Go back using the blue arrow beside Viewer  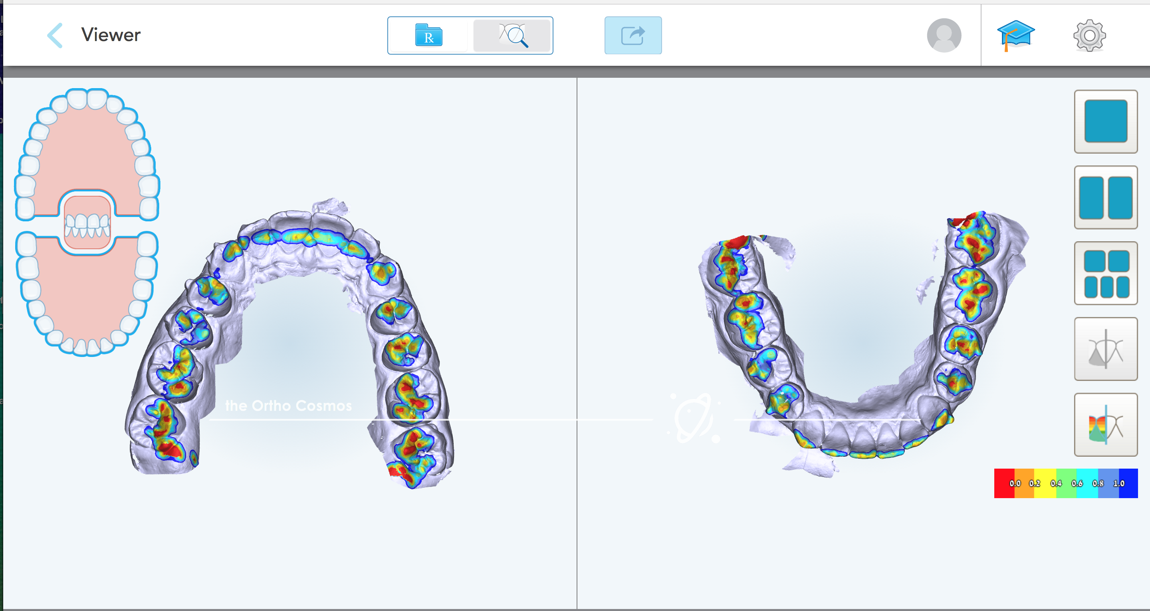pos(55,35)
